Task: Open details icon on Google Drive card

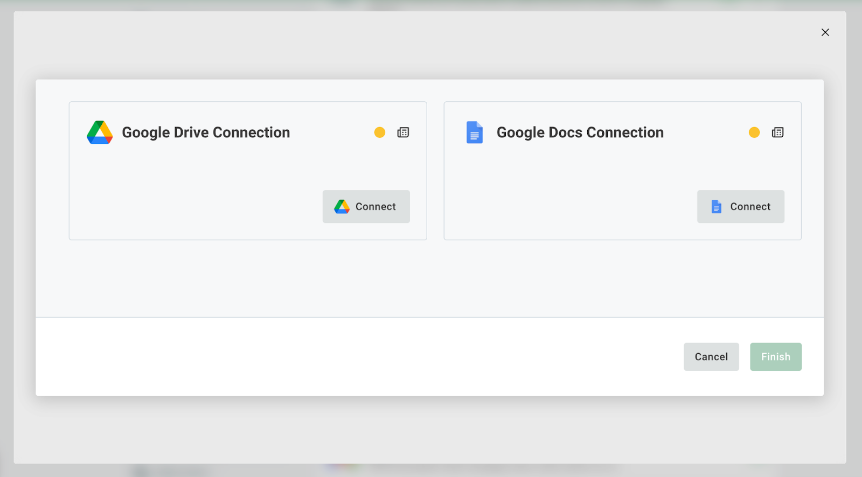Action: tap(403, 132)
